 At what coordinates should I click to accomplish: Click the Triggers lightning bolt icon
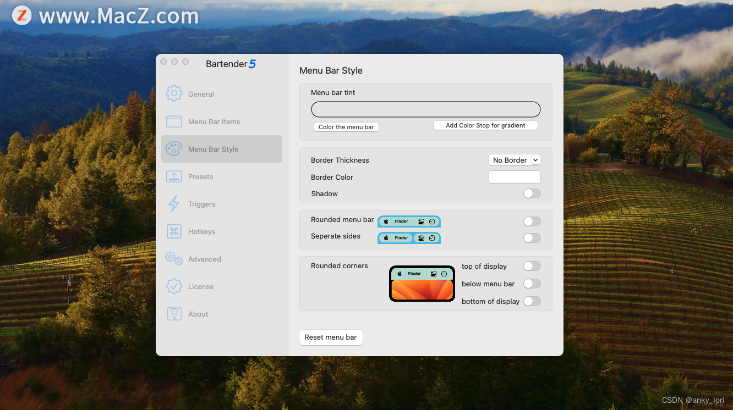pyautogui.click(x=174, y=204)
